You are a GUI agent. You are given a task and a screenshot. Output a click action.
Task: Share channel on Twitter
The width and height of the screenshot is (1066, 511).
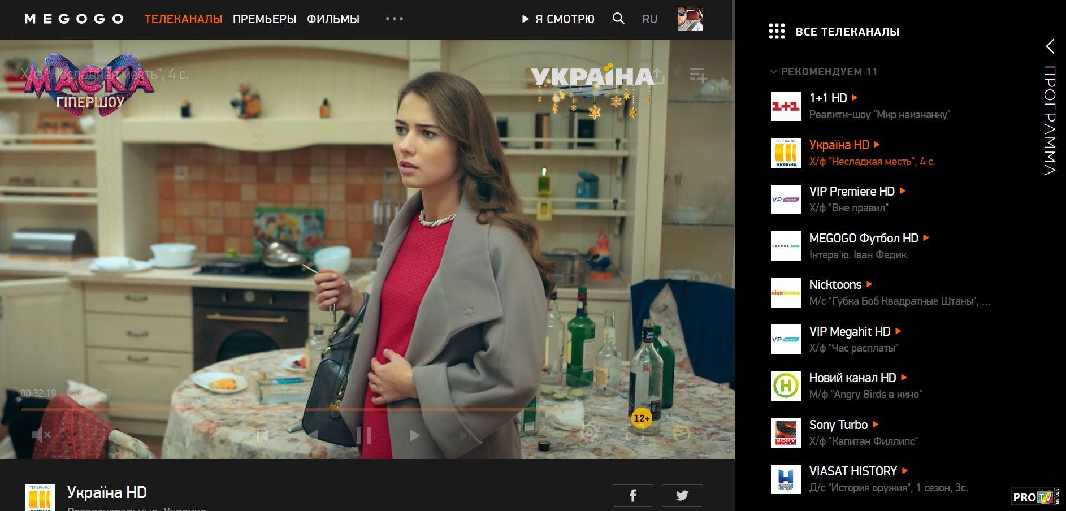[682, 496]
